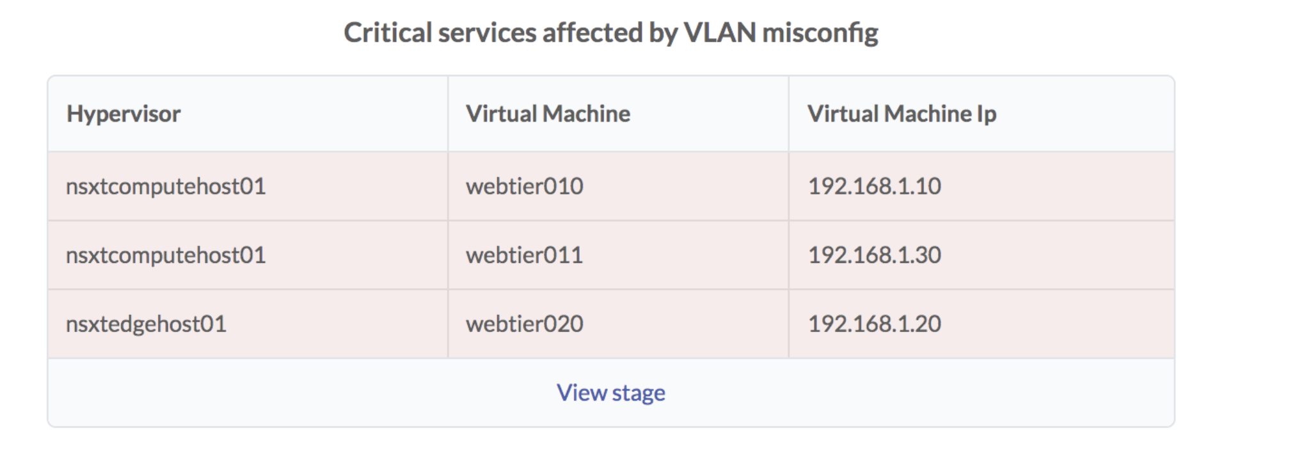
Task: Select the nsxtedgehost01 hypervisor cell
Action: coord(146,324)
